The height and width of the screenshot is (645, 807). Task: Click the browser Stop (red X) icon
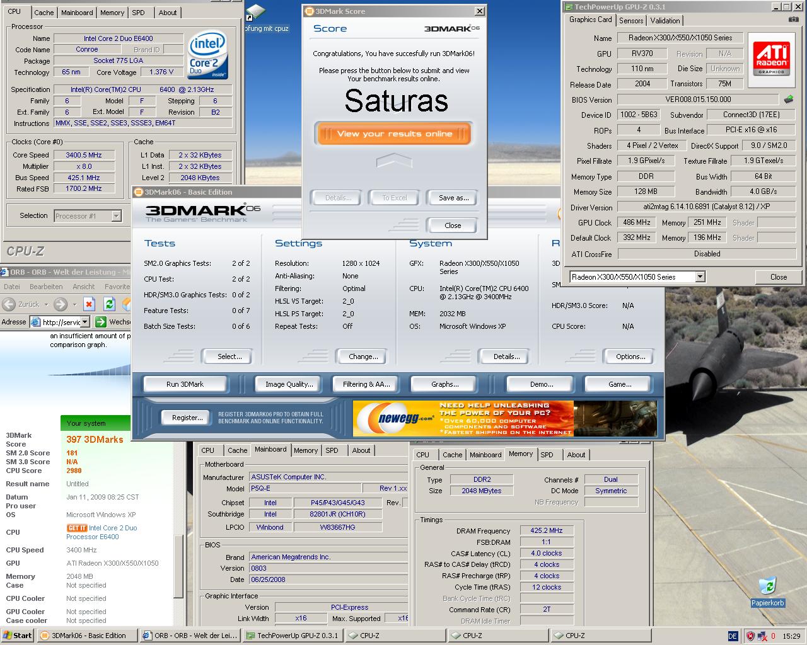(89, 304)
